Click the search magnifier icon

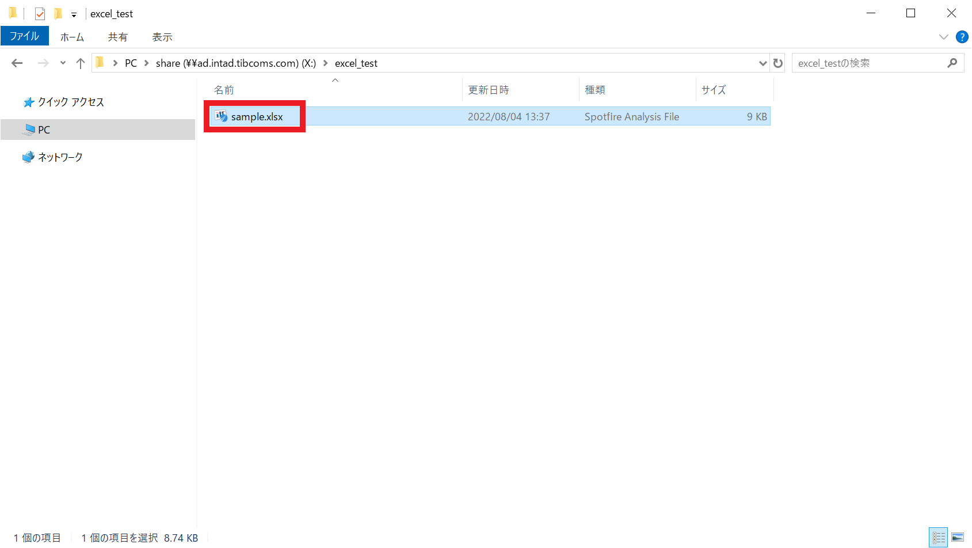952,63
